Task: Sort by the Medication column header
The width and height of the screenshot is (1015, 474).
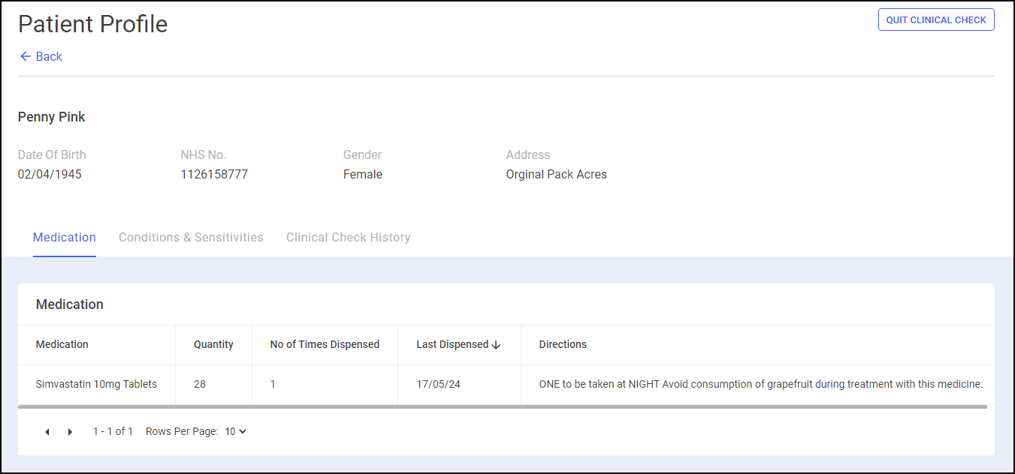Action: (62, 345)
